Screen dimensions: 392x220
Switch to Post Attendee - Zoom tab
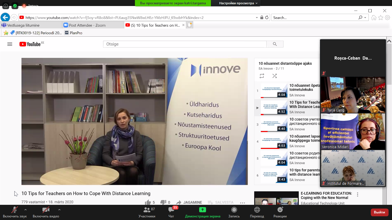pyautogui.click(x=87, y=25)
